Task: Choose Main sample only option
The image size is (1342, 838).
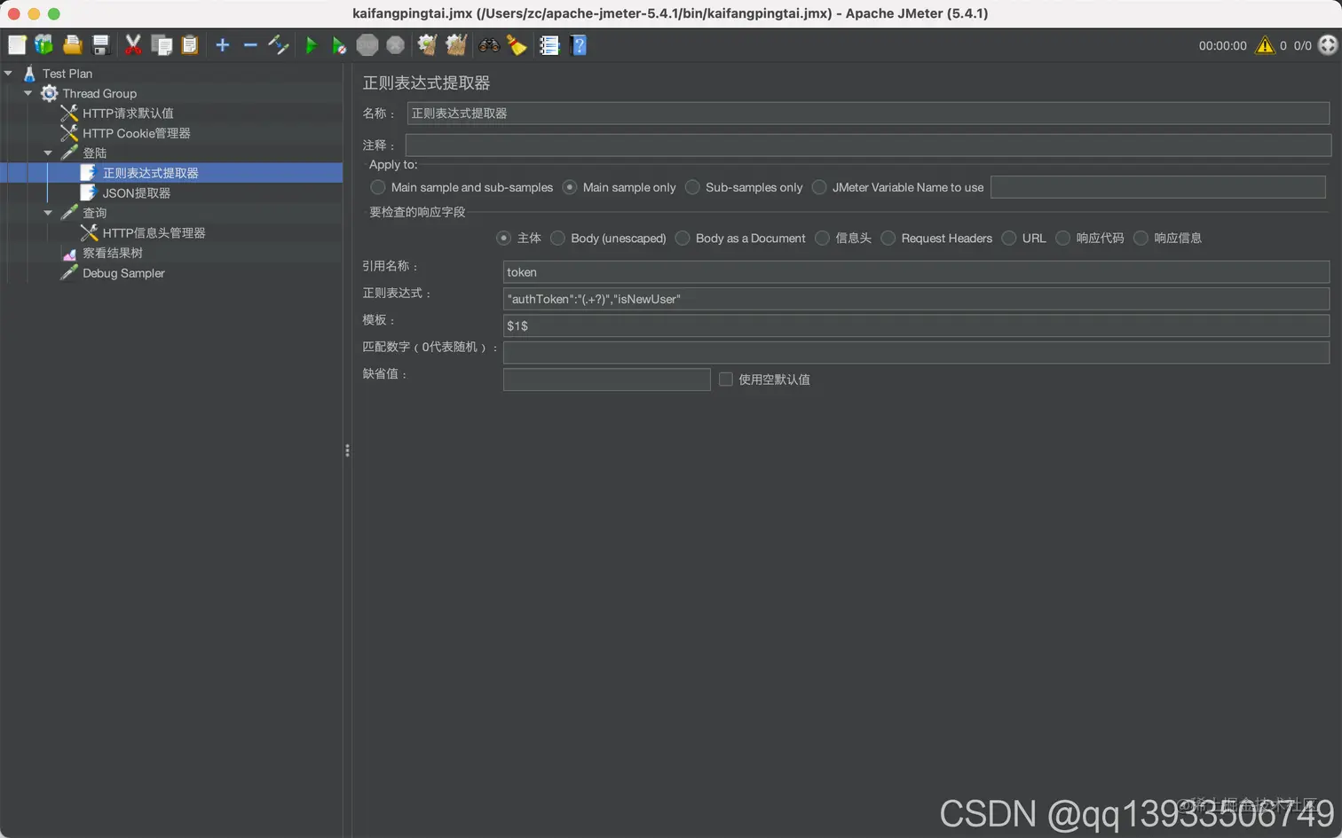Action: pos(570,187)
